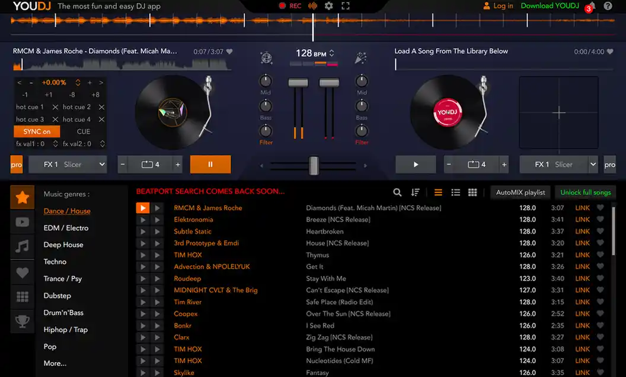Select EDM / Electro genre
Screen dimensions: 626x377
pyautogui.click(x=66, y=228)
